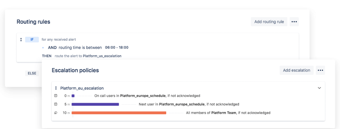The width and height of the screenshot is (340, 129).
Task: Click the 'for any received alert' condition text
Action: pos(59,39)
